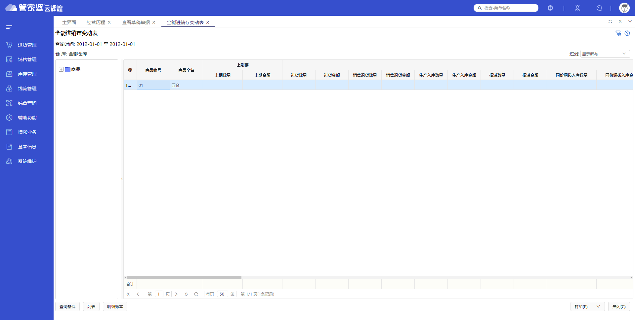
Task: Open 基本信息 in the sidebar
Action: tap(27, 147)
